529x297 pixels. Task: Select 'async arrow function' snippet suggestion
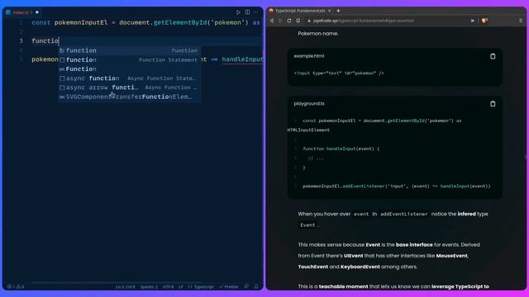coord(130,87)
